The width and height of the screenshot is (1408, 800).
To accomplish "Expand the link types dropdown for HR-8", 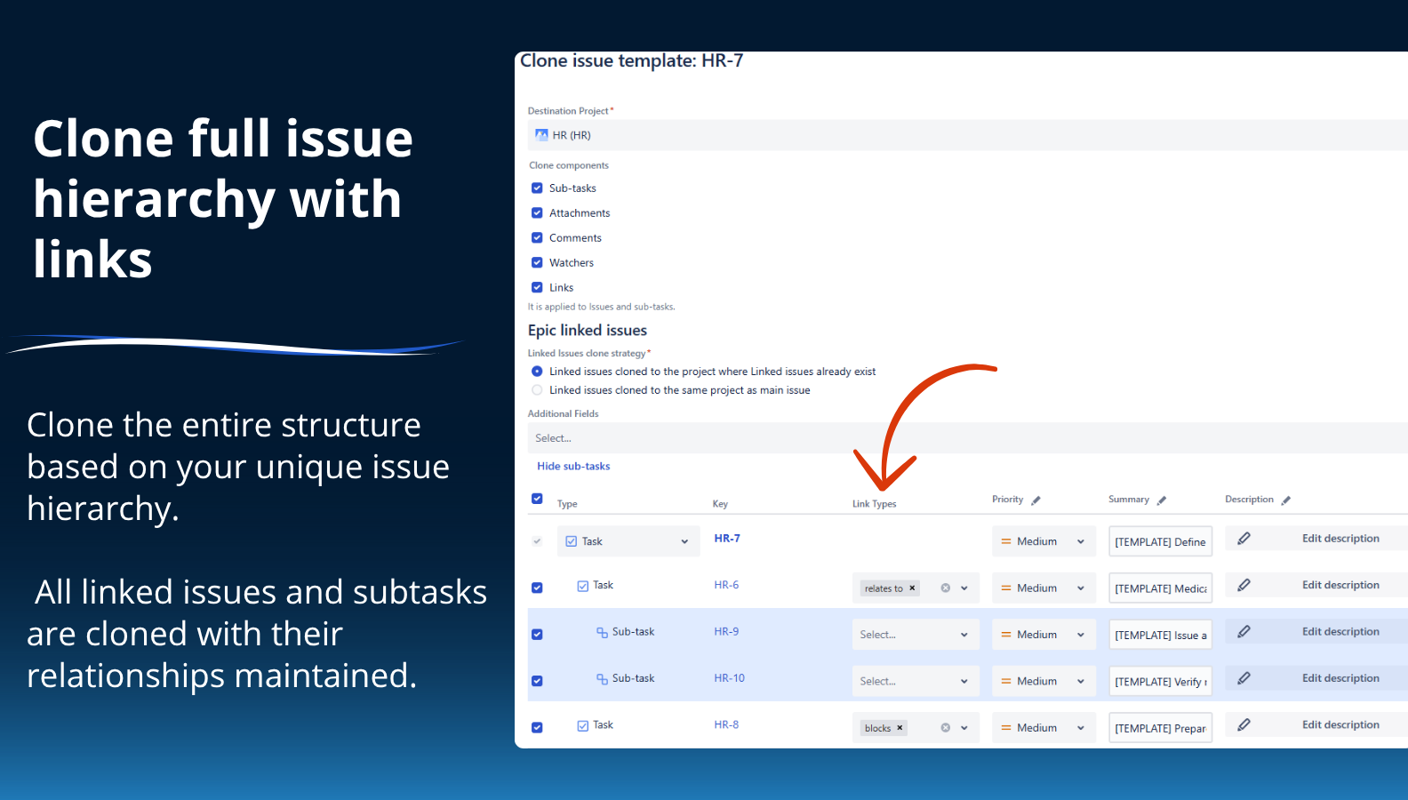I will tap(964, 728).
